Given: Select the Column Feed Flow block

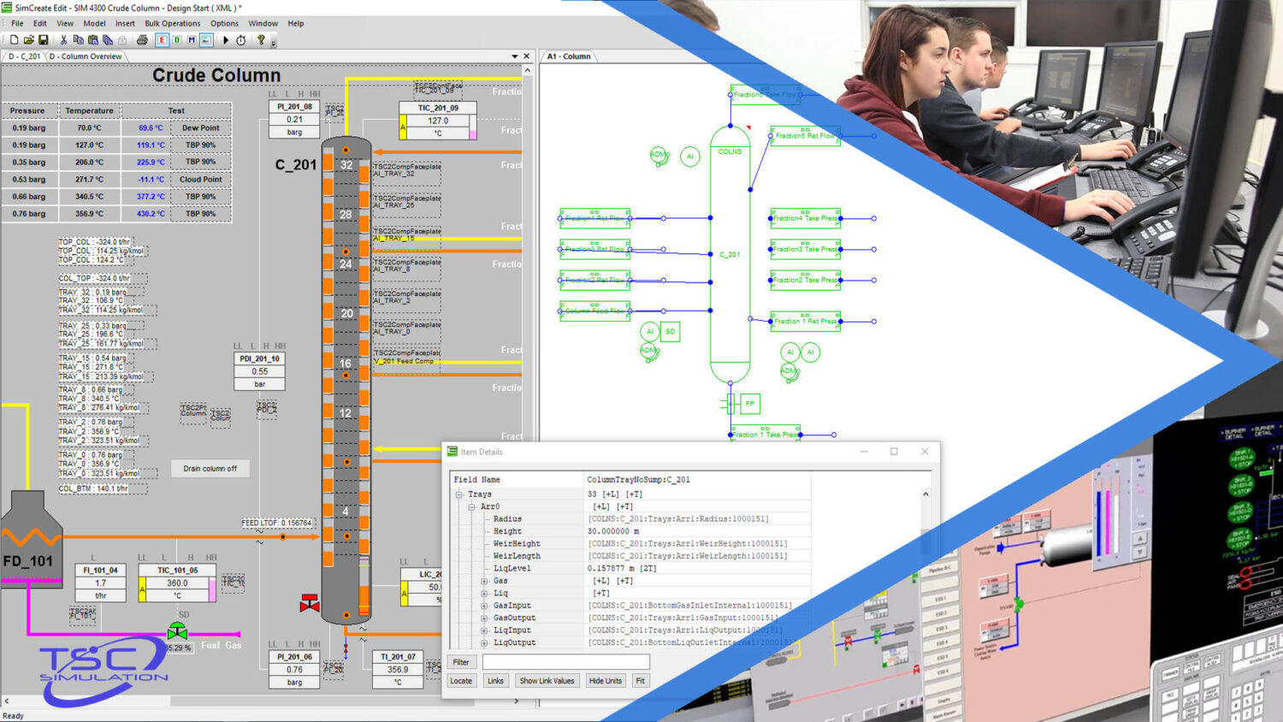Looking at the screenshot, I should [x=595, y=311].
